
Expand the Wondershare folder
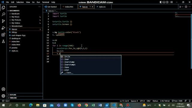(x=25, y=26)
